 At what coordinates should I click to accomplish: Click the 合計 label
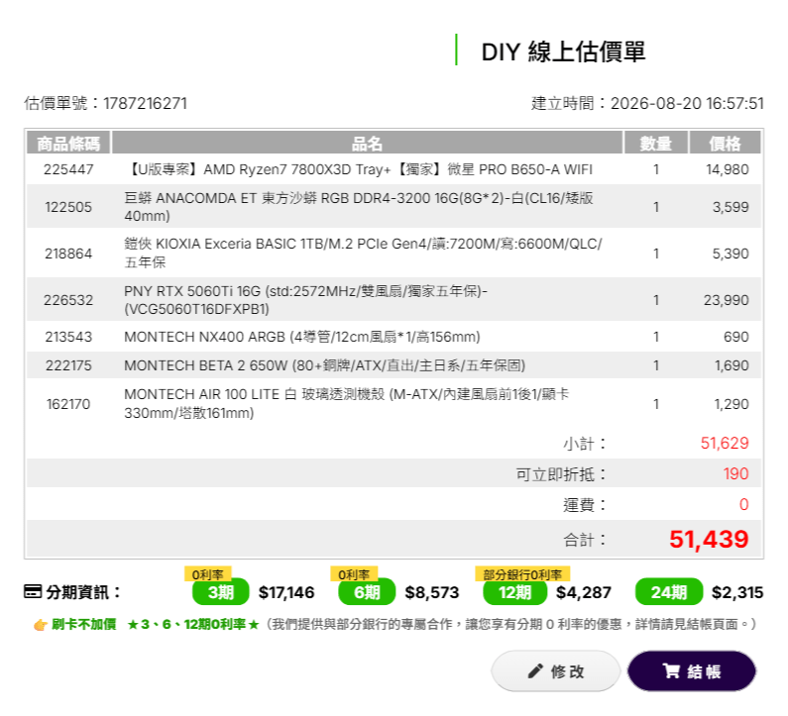coord(585,540)
